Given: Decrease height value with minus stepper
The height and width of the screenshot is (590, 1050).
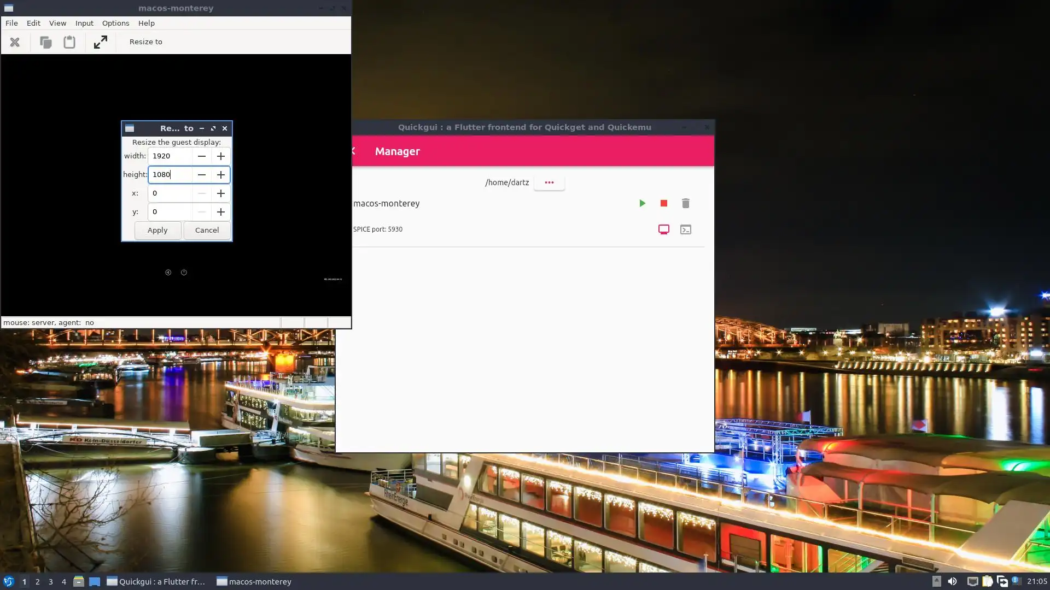Looking at the screenshot, I should 201,175.
